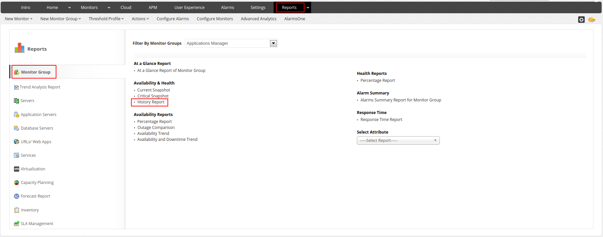Open the History Report link

151,102
